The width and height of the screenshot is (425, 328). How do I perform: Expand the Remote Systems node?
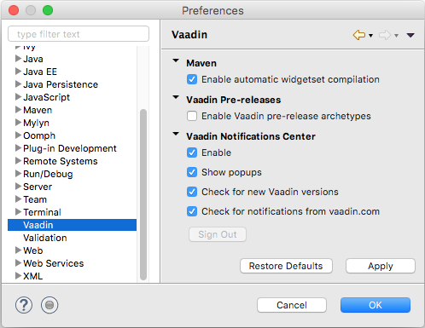click(18, 161)
